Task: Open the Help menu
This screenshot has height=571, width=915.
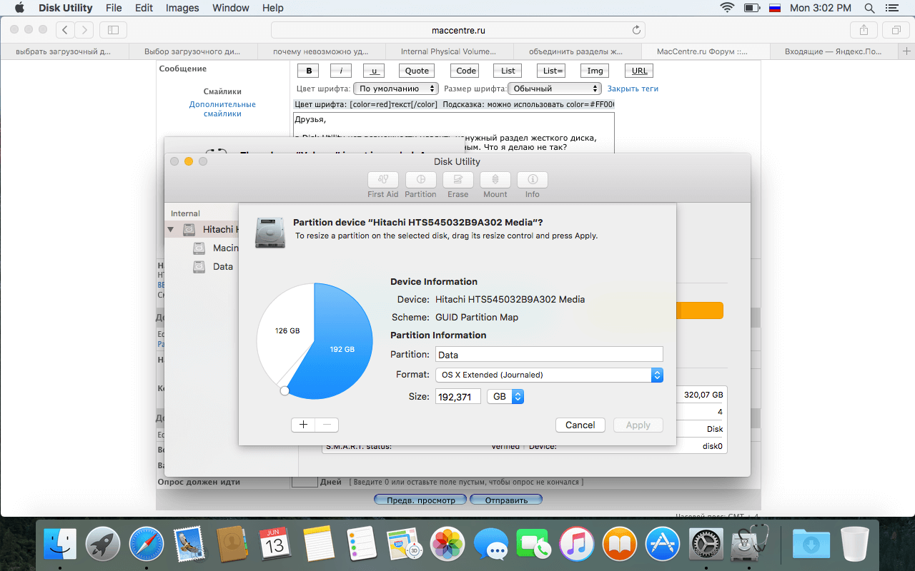Action: pos(273,8)
